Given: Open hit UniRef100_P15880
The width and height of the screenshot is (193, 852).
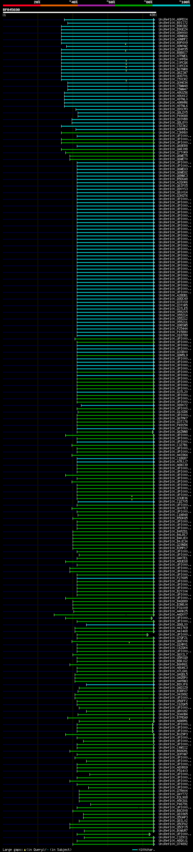Looking at the screenshot, I should [x=173, y=332].
